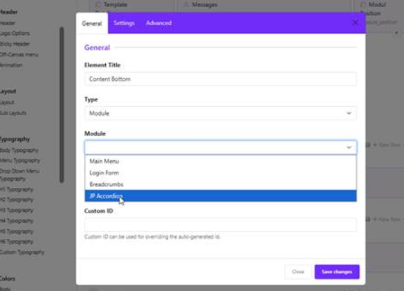Open H2 Typography sidebar item
Screen dimensions: 404x291
[x=17, y=200]
